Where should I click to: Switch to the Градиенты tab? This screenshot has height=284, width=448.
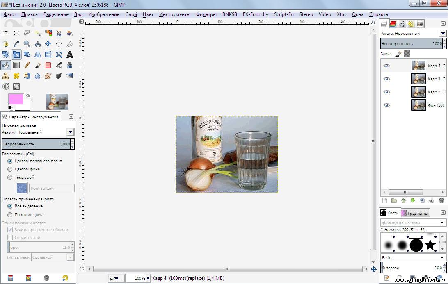point(414,213)
